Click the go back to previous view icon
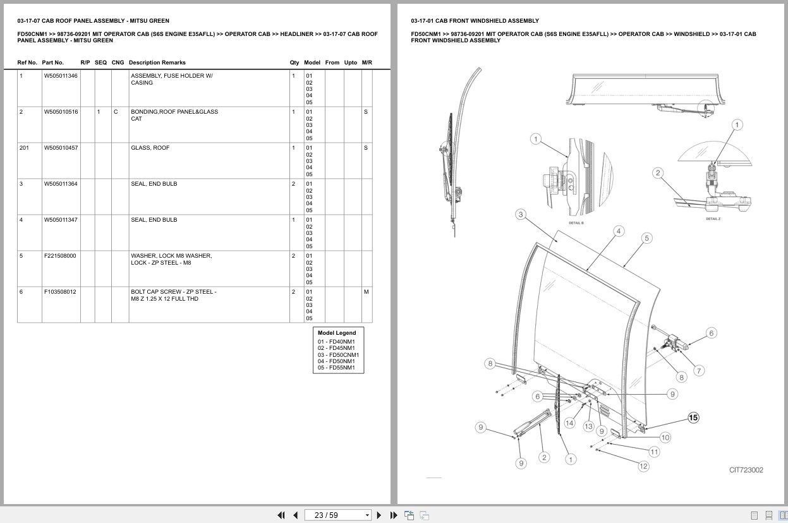 (409, 515)
